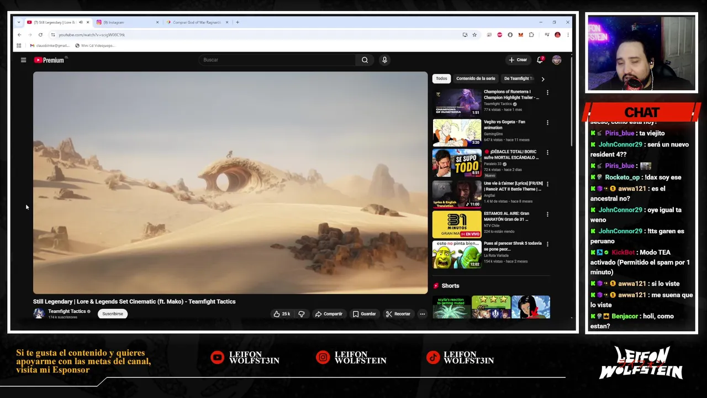Go to YouTube Premium home logo
Image resolution: width=707 pixels, height=398 pixels.
tap(50, 60)
